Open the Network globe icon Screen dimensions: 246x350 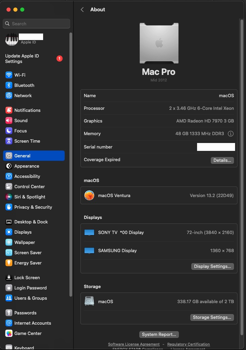tap(9, 95)
